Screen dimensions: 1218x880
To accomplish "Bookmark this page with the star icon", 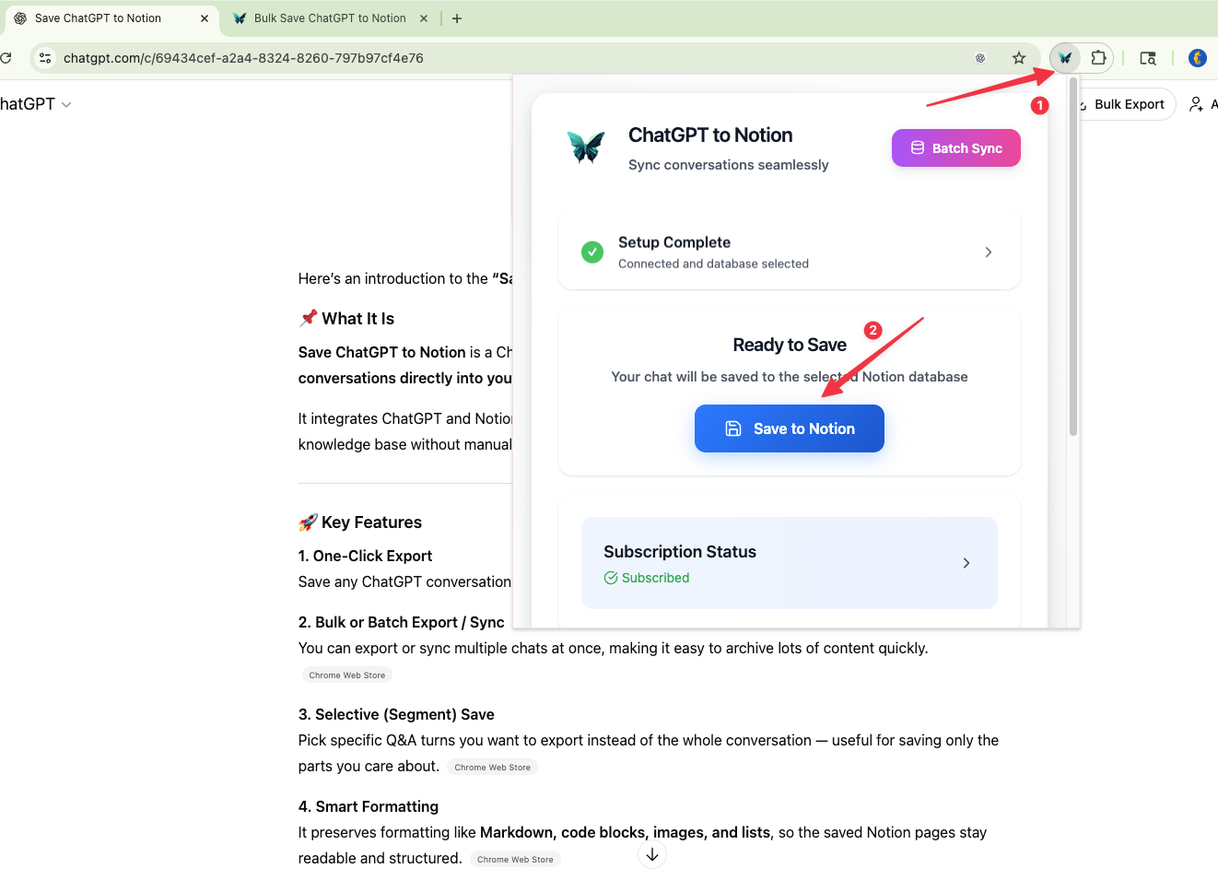I will 1019,58.
